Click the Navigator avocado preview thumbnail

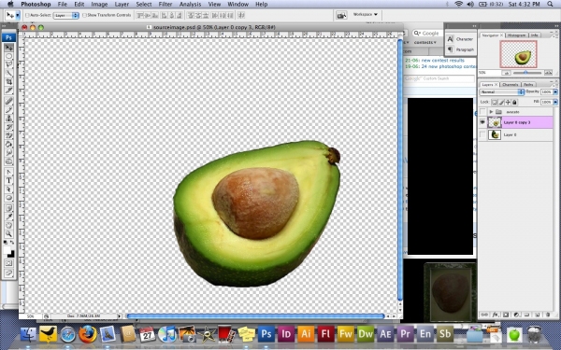click(x=518, y=54)
